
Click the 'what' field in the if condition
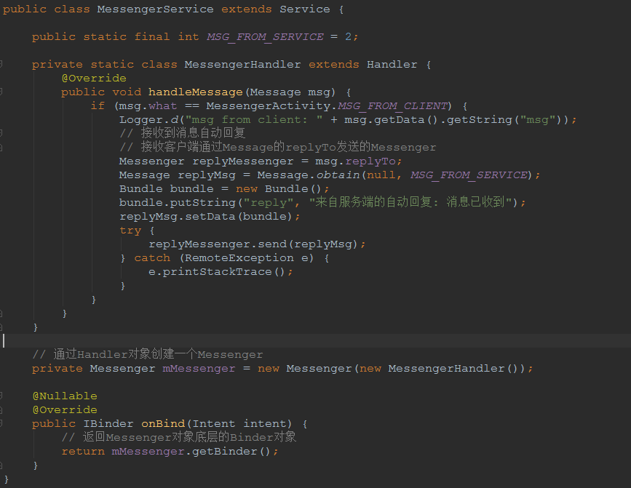tap(162, 106)
